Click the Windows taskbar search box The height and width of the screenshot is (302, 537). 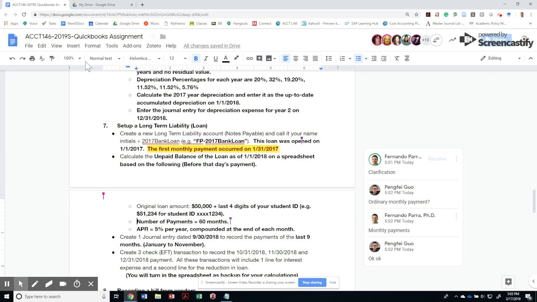point(61,297)
